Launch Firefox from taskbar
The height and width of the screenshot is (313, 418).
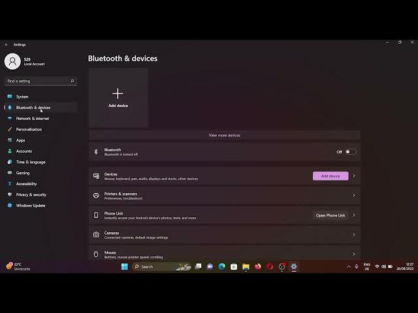tap(258, 267)
